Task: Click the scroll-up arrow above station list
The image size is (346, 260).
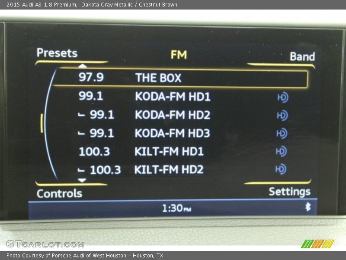Action: (x=82, y=66)
